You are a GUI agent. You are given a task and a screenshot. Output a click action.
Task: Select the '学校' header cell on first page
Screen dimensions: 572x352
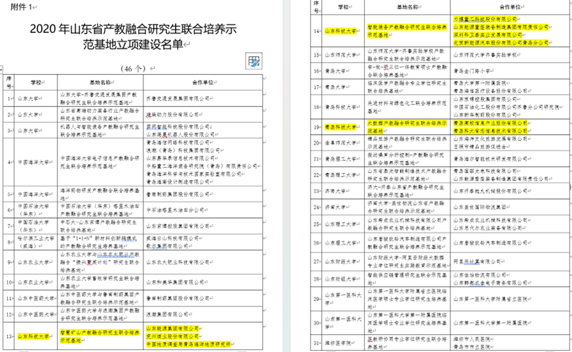pyautogui.click(x=36, y=83)
